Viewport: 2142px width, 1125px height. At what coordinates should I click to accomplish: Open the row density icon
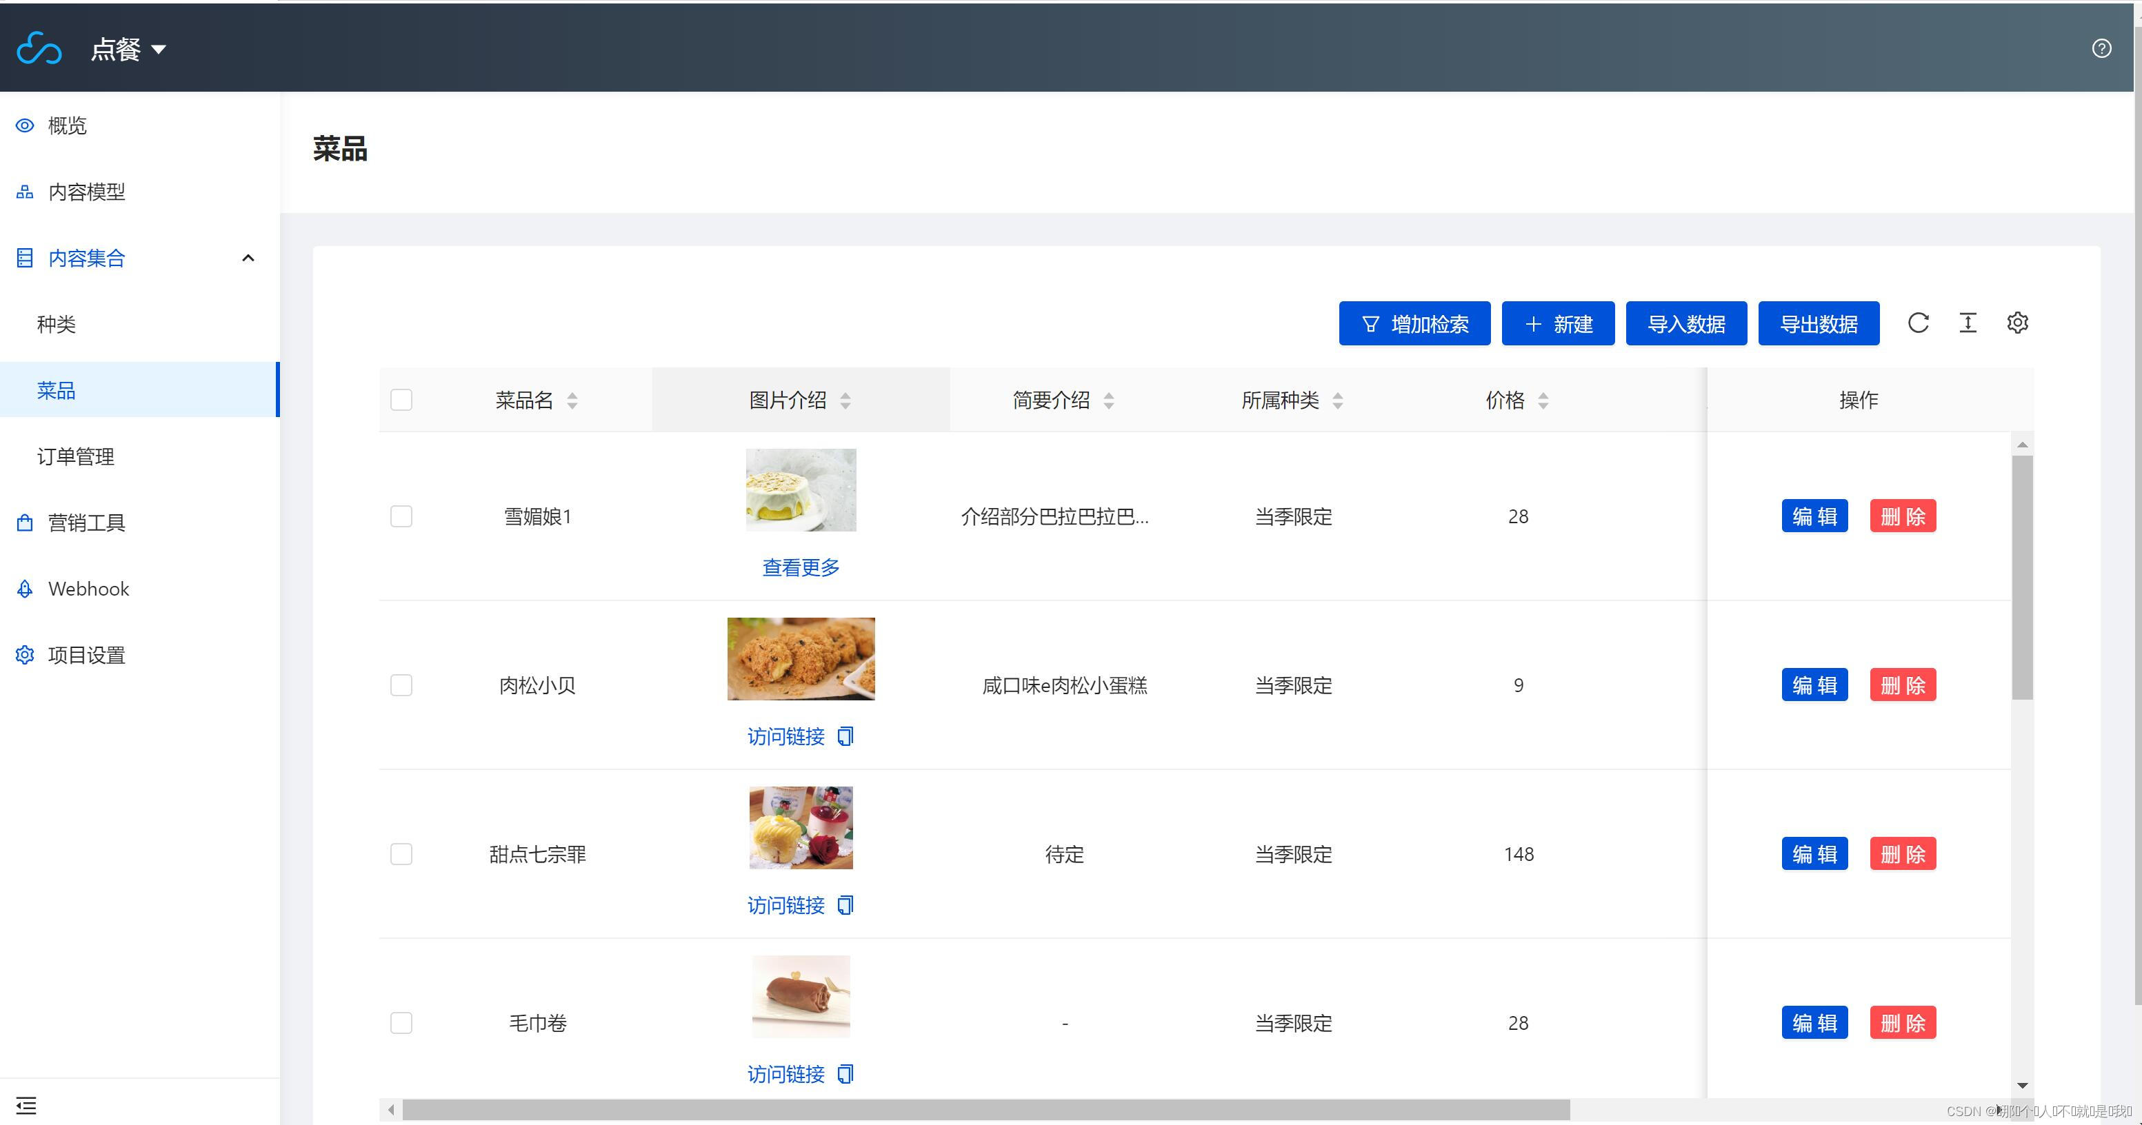pyautogui.click(x=1968, y=323)
